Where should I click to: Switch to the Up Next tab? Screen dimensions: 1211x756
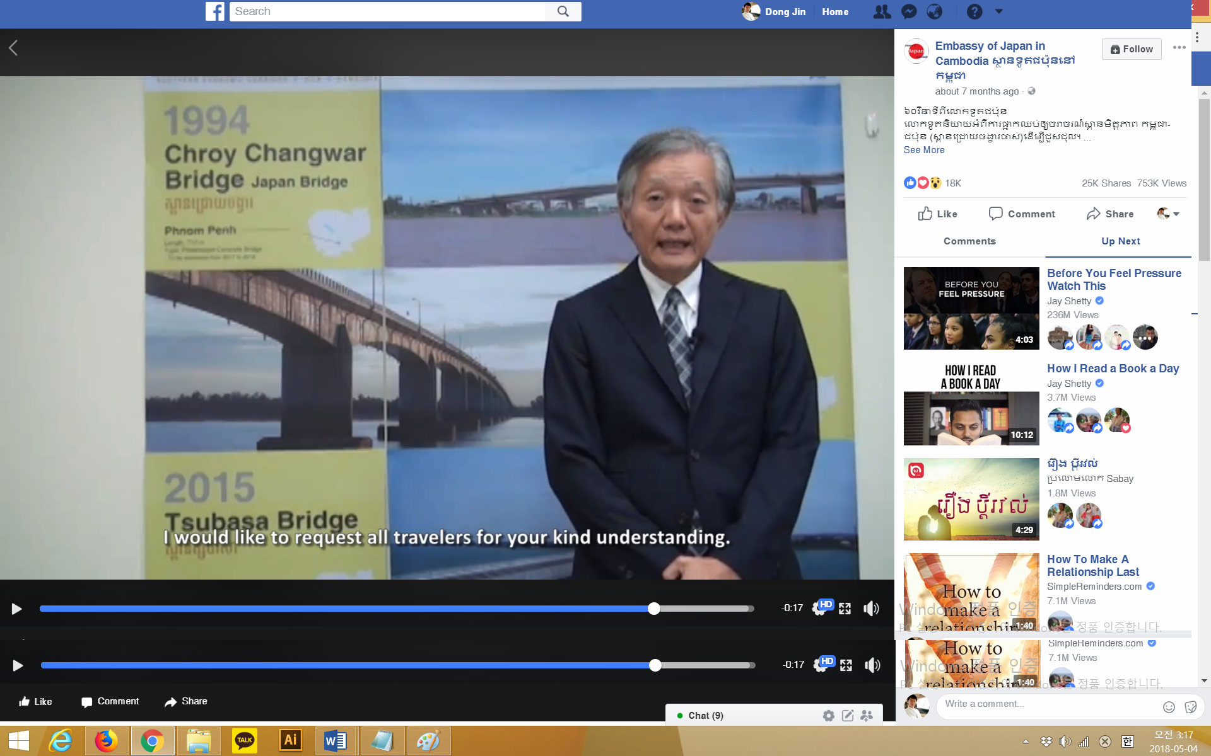(x=1120, y=241)
